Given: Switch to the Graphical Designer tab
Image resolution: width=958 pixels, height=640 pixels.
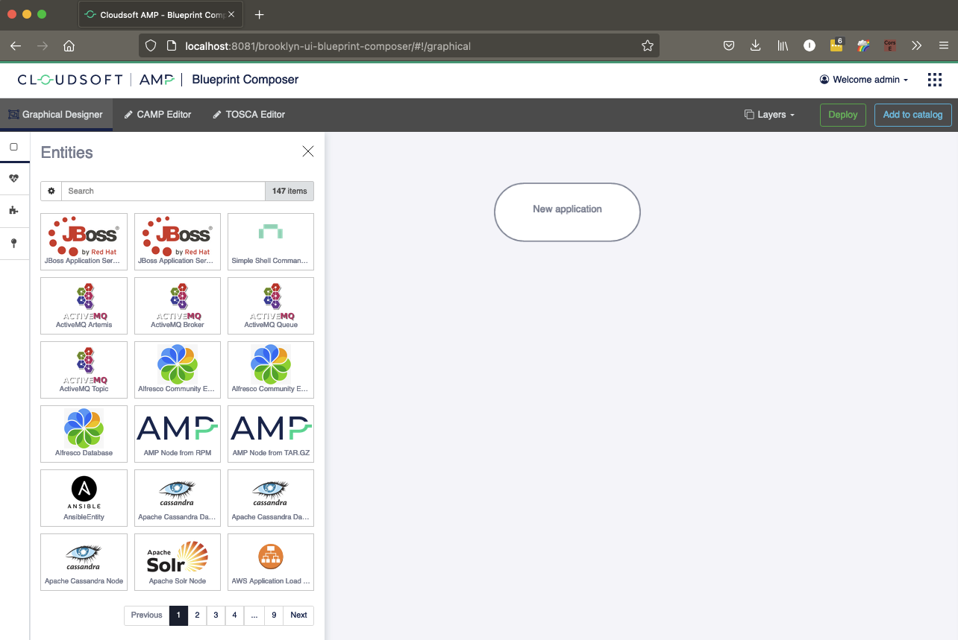Looking at the screenshot, I should pyautogui.click(x=56, y=115).
